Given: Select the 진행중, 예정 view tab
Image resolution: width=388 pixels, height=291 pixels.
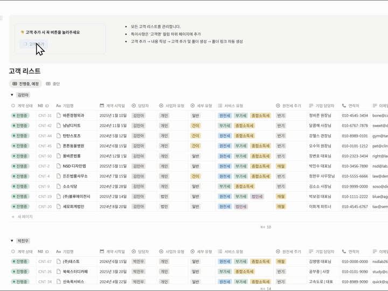Looking at the screenshot, I should (25, 84).
